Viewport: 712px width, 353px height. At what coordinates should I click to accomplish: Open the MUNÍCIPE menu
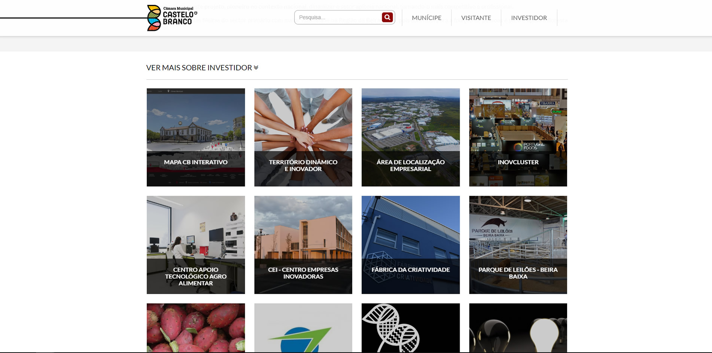[426, 18]
